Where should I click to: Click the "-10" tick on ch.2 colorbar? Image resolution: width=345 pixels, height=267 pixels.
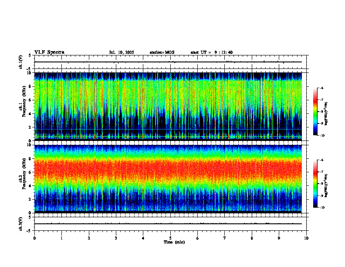click(x=322, y=208)
